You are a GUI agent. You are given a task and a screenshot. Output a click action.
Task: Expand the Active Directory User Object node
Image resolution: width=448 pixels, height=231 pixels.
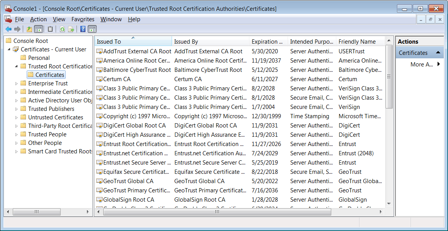click(16, 100)
